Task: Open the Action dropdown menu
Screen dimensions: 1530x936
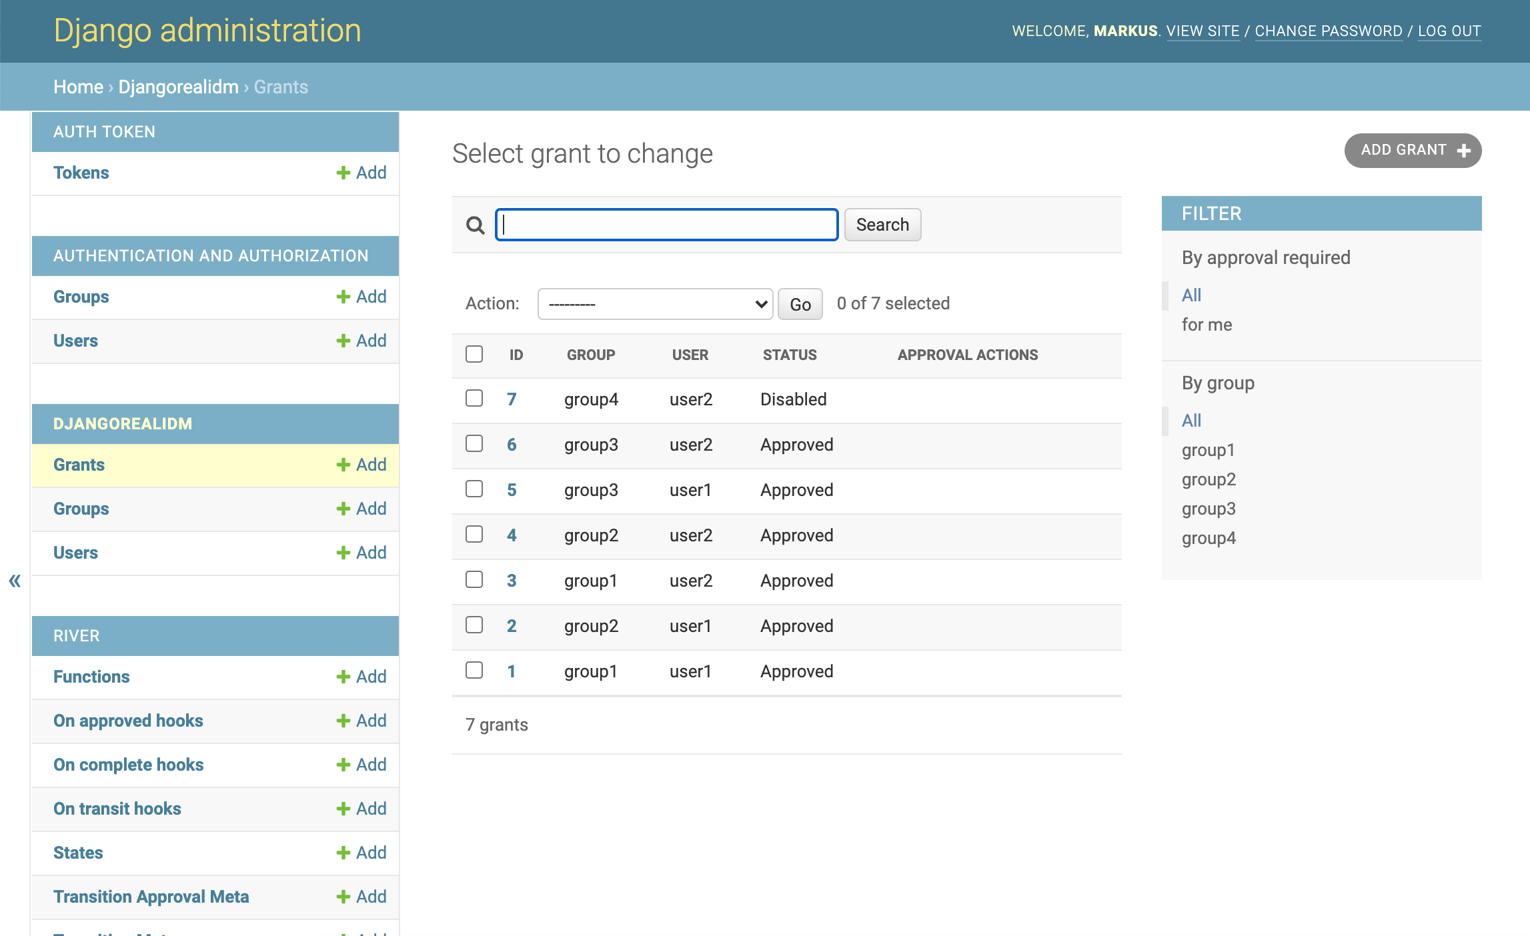Action: 655,304
